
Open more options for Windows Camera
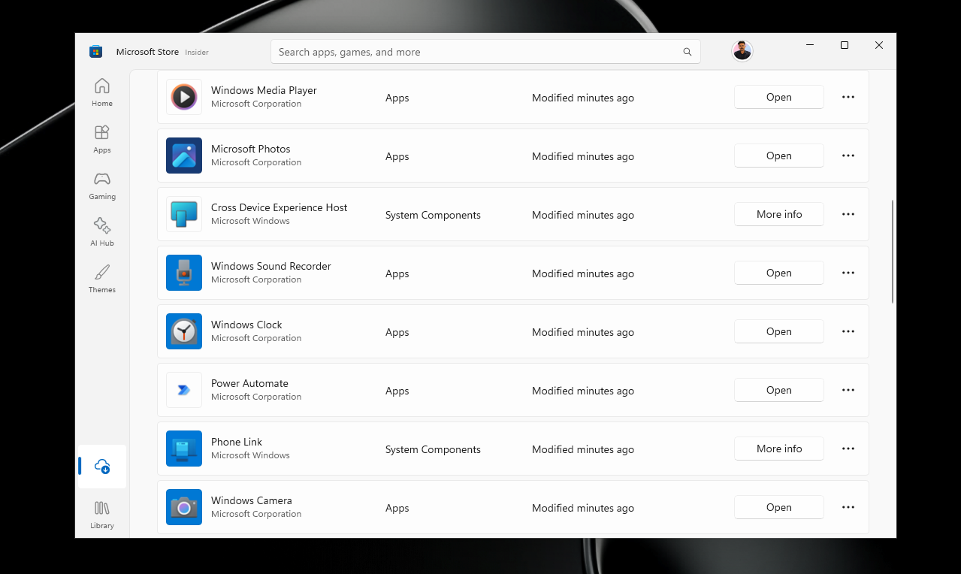pyautogui.click(x=848, y=507)
